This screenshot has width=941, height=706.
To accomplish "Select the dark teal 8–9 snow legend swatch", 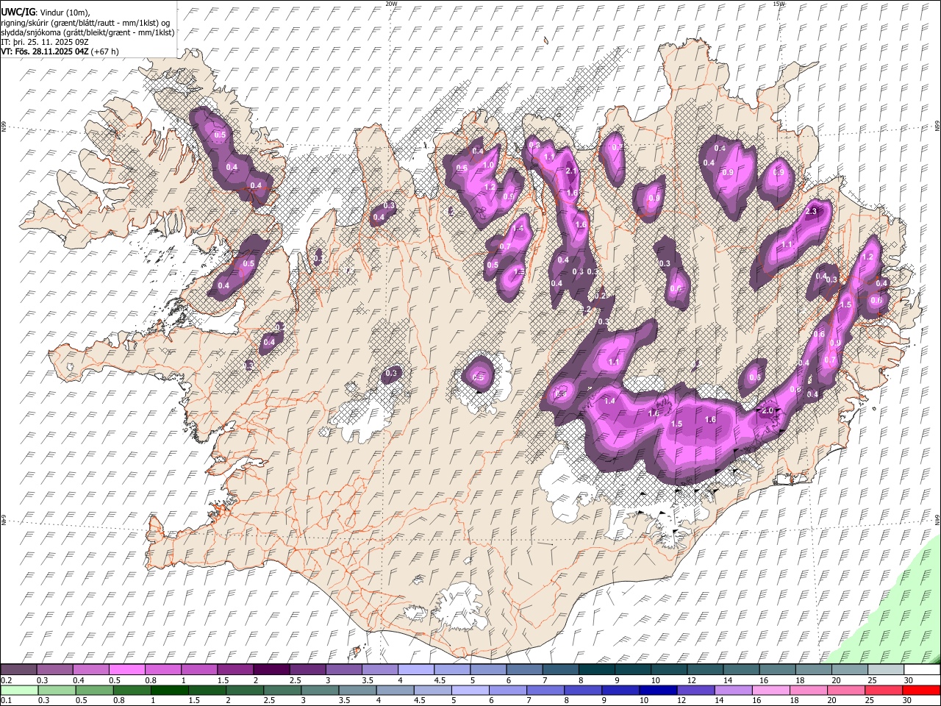I will click(x=597, y=670).
